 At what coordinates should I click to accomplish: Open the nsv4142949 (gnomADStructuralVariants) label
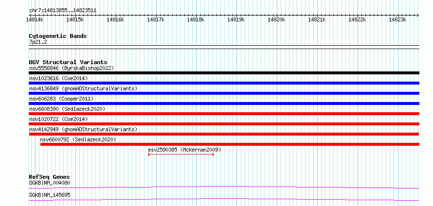click(x=83, y=129)
